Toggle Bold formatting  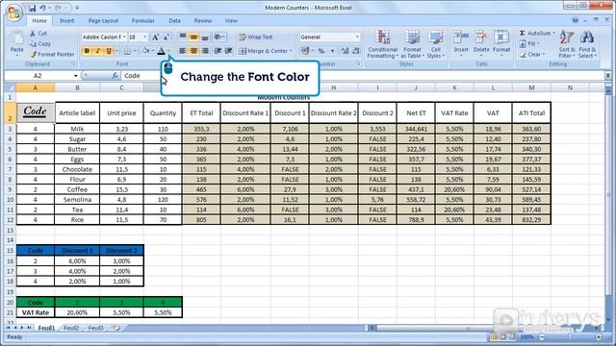coord(87,51)
